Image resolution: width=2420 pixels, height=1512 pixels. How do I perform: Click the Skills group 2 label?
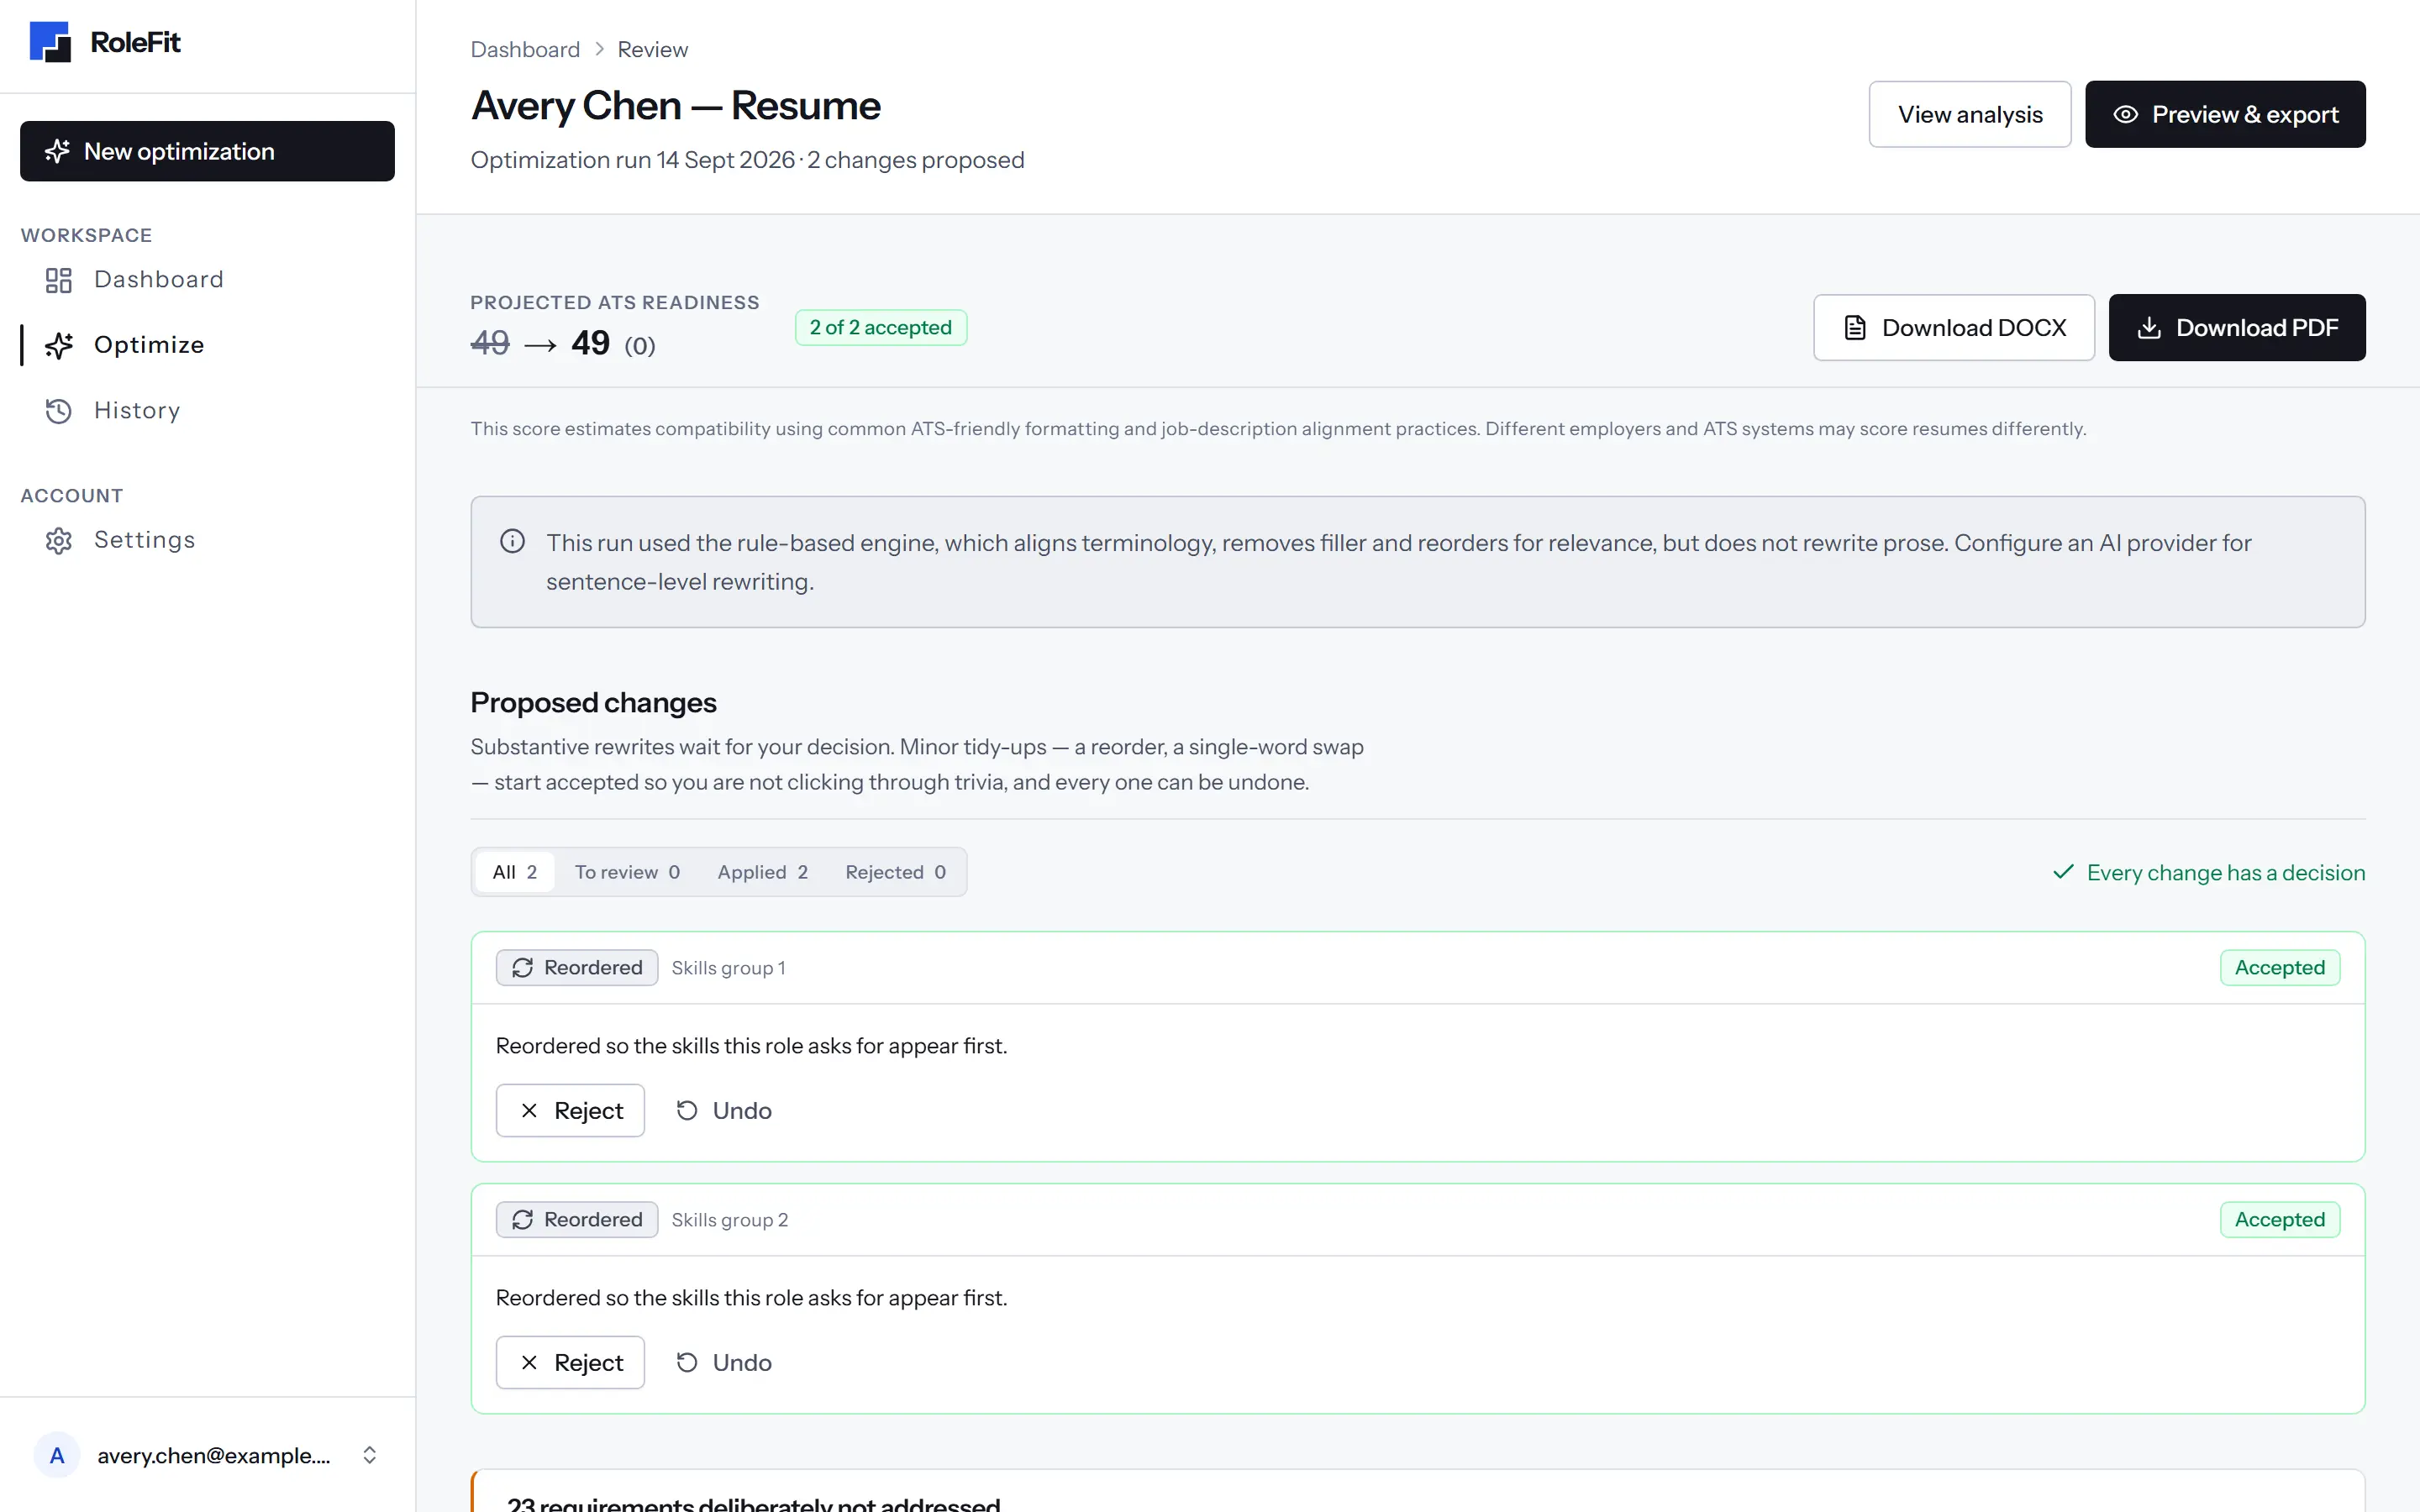pyautogui.click(x=729, y=1220)
